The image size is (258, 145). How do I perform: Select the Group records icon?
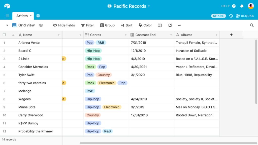(102, 25)
